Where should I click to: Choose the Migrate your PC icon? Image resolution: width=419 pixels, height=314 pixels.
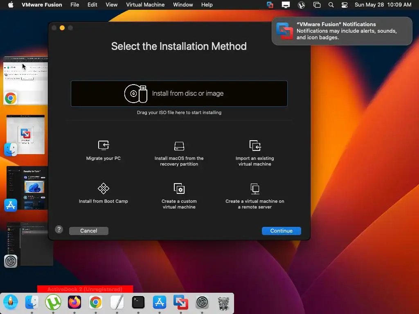104,146
